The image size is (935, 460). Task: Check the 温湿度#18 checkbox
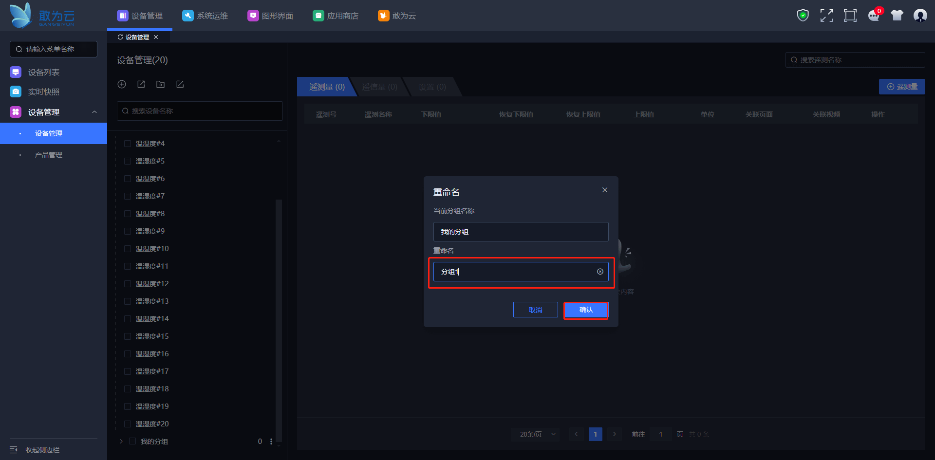click(x=128, y=389)
